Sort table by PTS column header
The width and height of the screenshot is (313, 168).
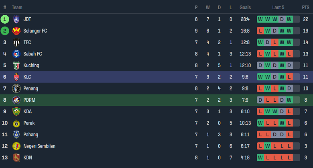(305, 8)
